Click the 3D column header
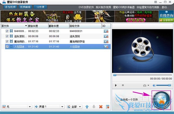174x114 pixels. click(106, 26)
